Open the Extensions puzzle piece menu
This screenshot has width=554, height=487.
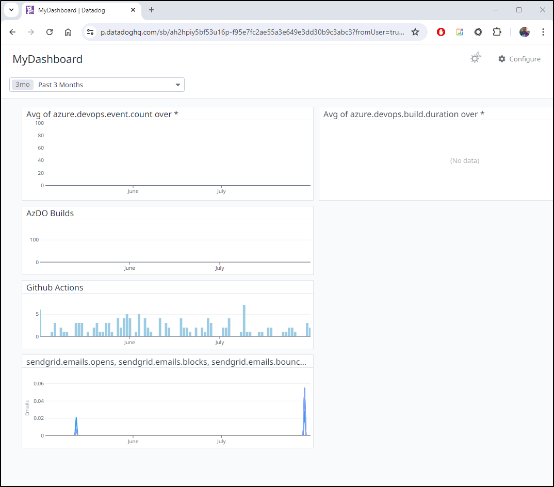[497, 32]
